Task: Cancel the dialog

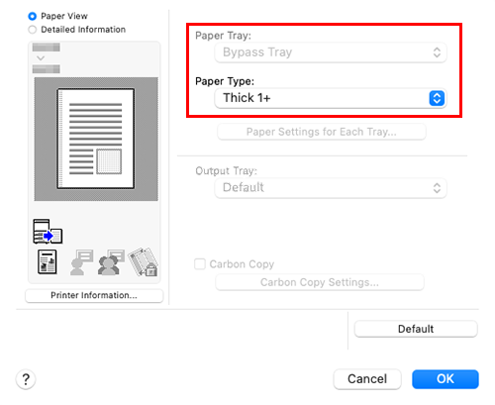Action: 367,379
